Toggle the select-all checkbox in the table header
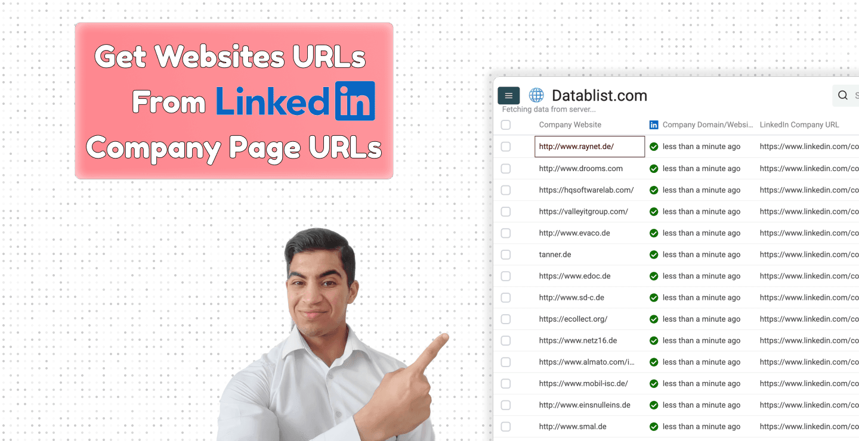The image size is (859, 441). tap(505, 125)
